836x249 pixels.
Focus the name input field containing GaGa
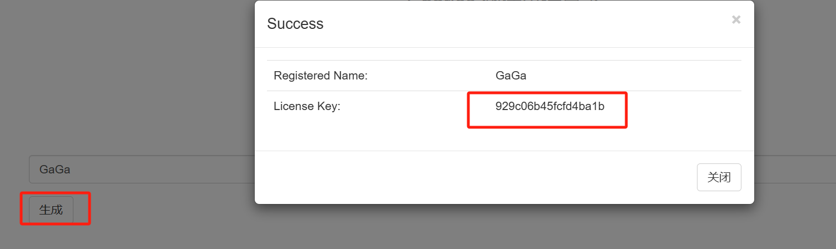point(139,170)
